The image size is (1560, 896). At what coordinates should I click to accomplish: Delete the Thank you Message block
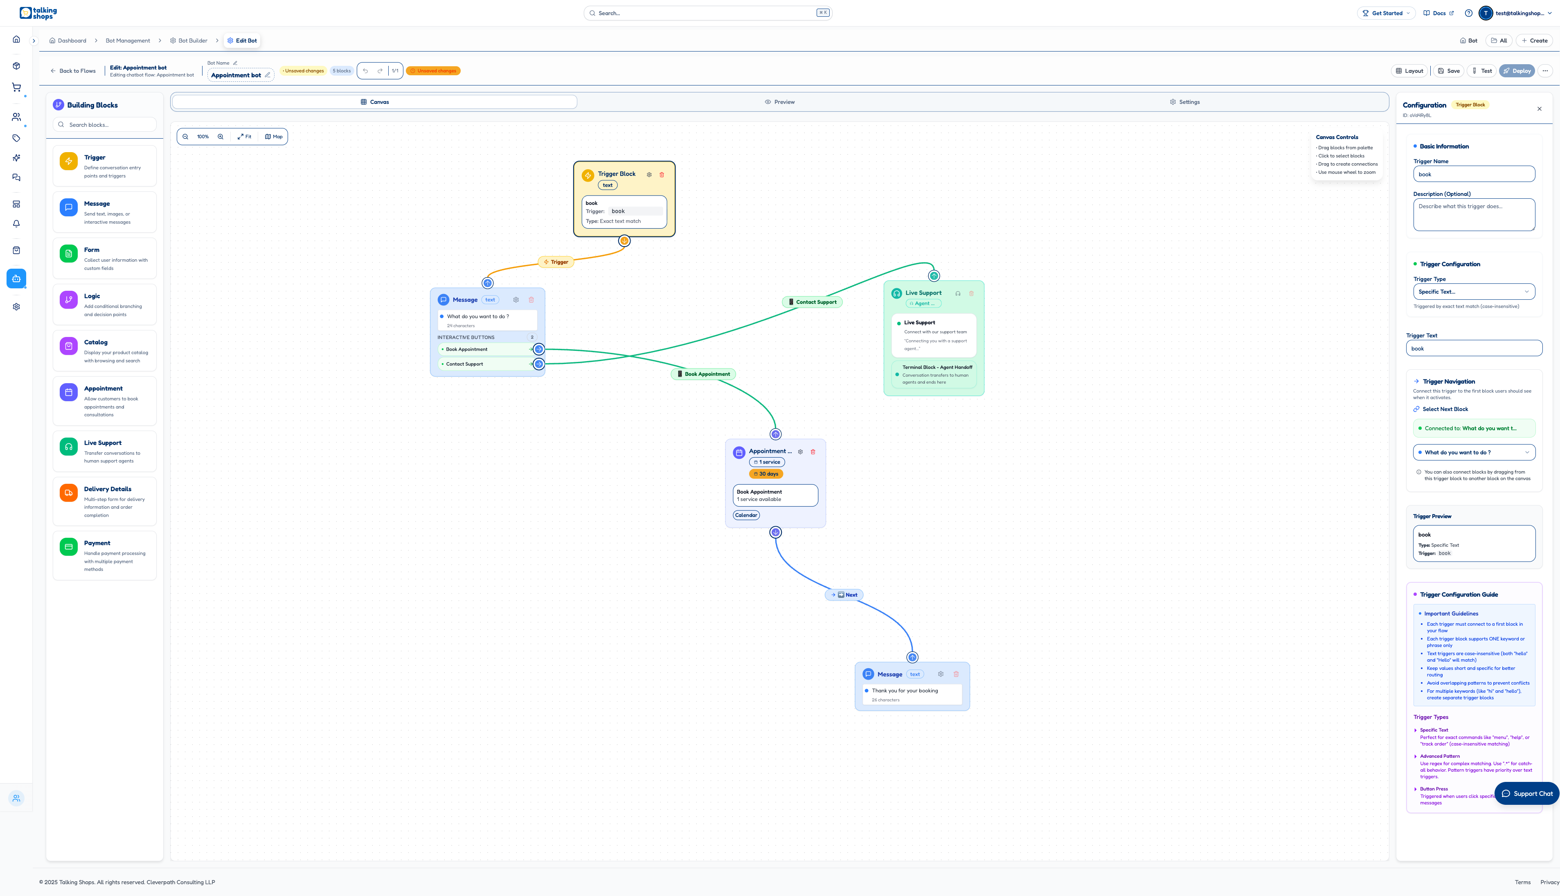click(956, 674)
